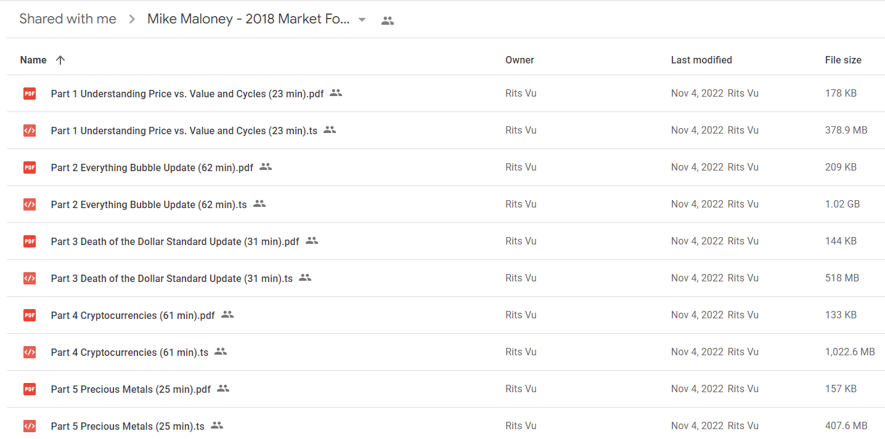885x439 pixels.
Task: Reverse sort direction with the Name arrow
Action: click(x=60, y=60)
